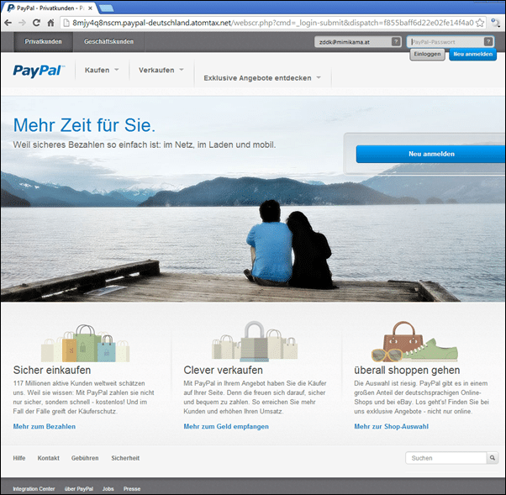Viewport: 506px width, 495px height.
Task: Open the Gebühren footer link
Action: [85, 458]
